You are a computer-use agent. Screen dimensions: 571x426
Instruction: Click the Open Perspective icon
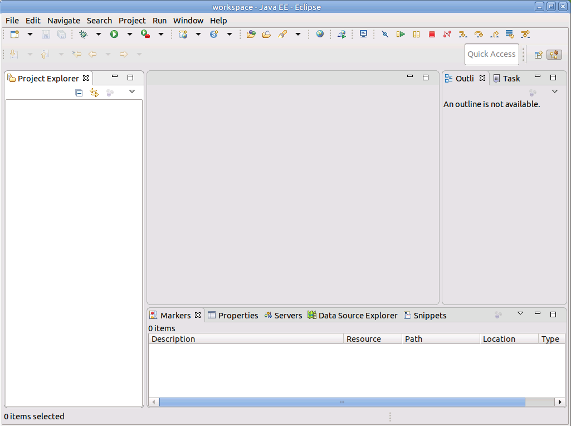tap(538, 55)
